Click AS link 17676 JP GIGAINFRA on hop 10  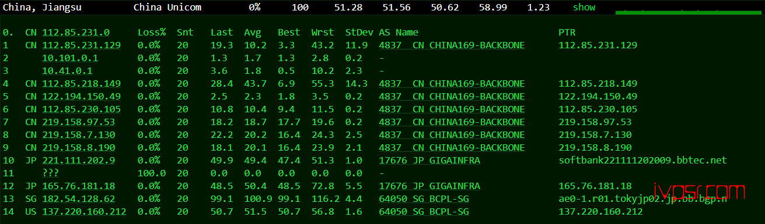tap(429, 161)
